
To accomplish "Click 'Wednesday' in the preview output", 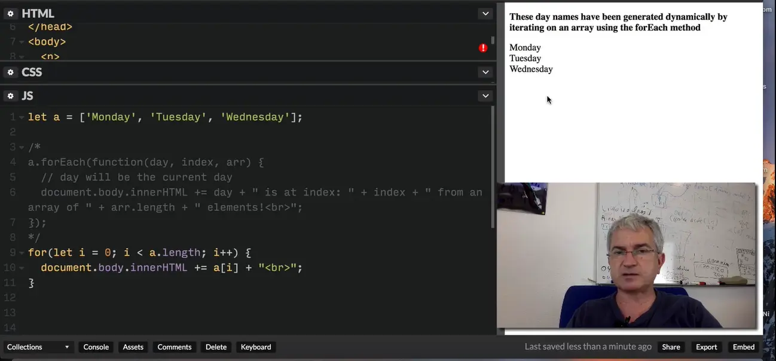I will [531, 69].
